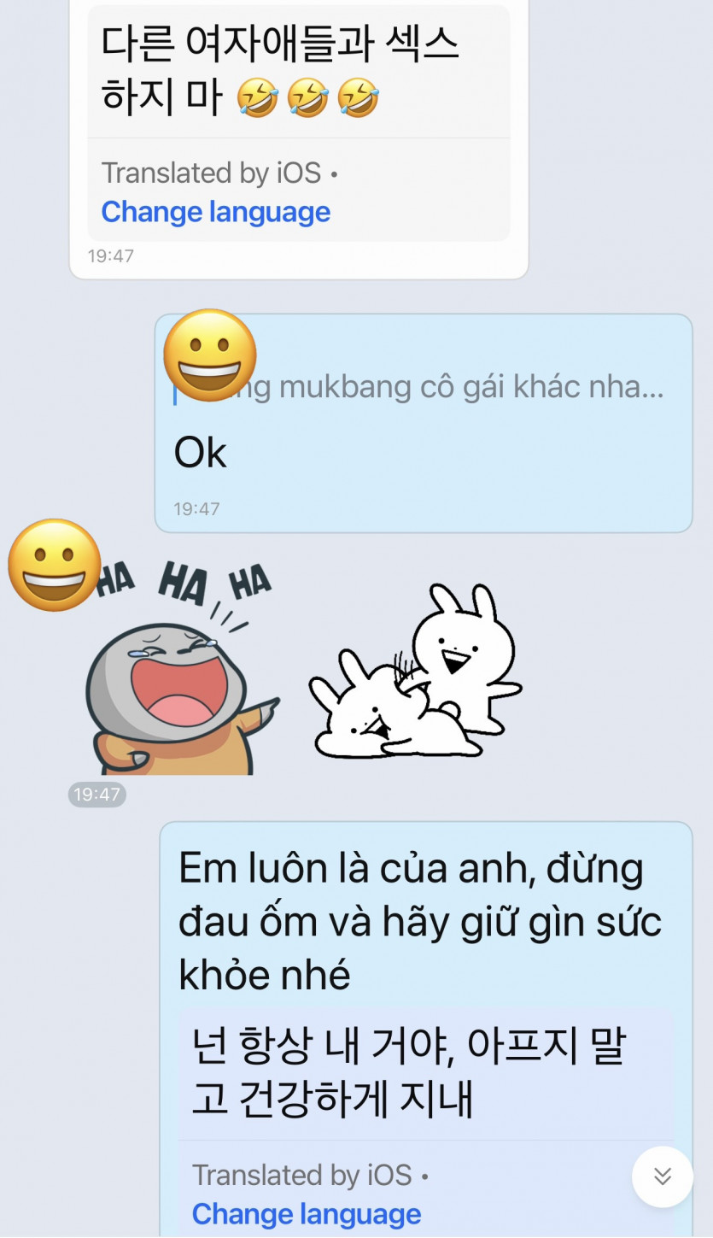Tap 19:47 timestamp under top received message
Screen dimensions: 713x1238
pos(111,255)
